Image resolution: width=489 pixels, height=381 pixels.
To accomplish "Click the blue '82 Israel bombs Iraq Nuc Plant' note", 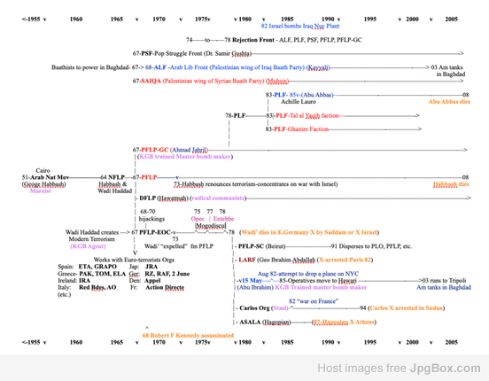I will coord(300,26).
